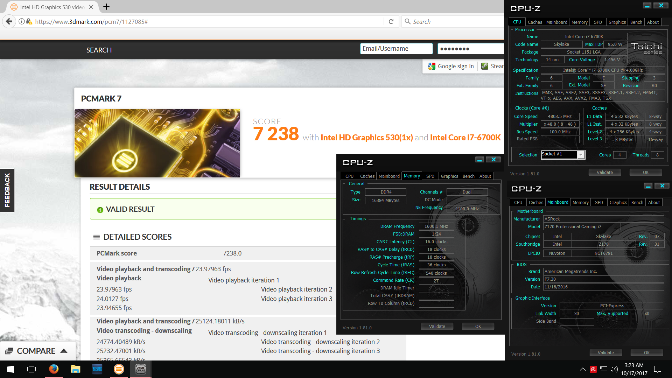Click the 3dmark URL address bar
The width and height of the screenshot is (672, 378).
click(206, 22)
